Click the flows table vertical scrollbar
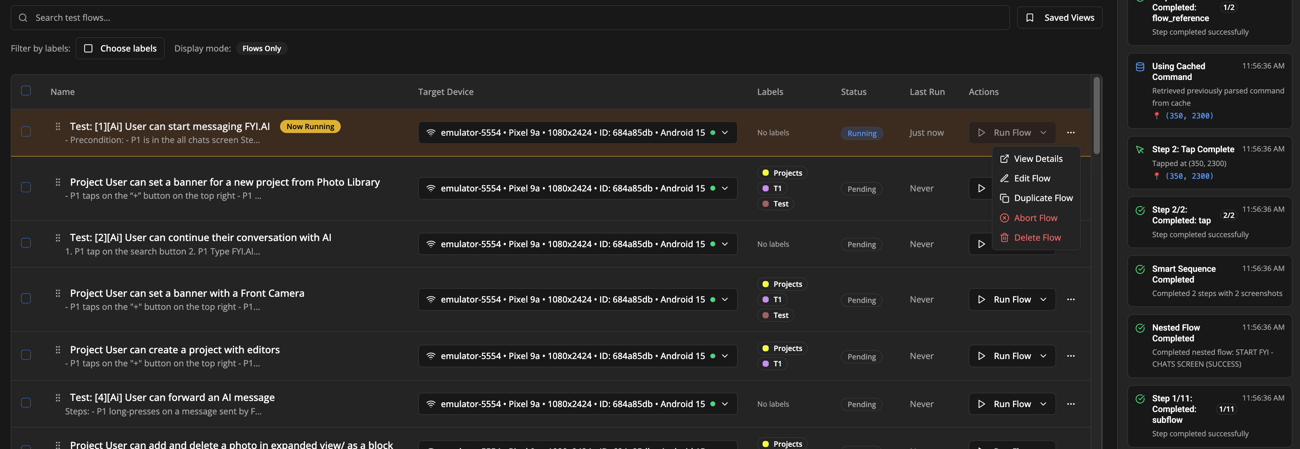This screenshot has width=1300, height=449. [1096, 115]
